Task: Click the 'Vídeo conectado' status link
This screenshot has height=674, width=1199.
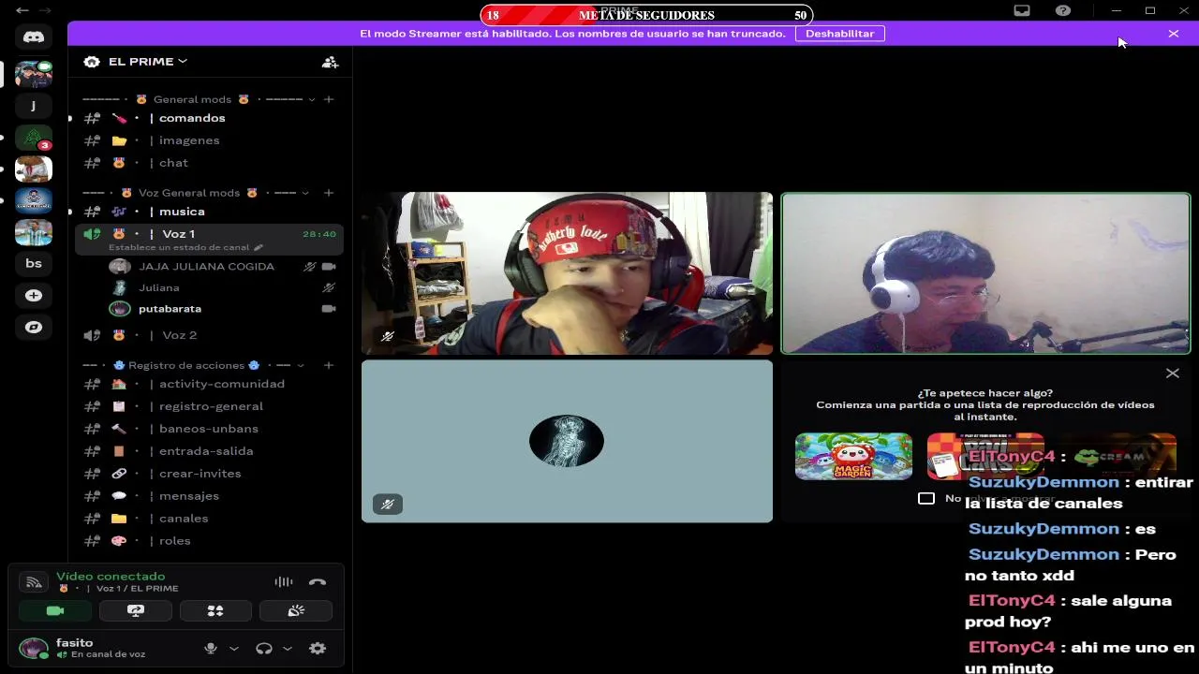Action: coord(111,577)
